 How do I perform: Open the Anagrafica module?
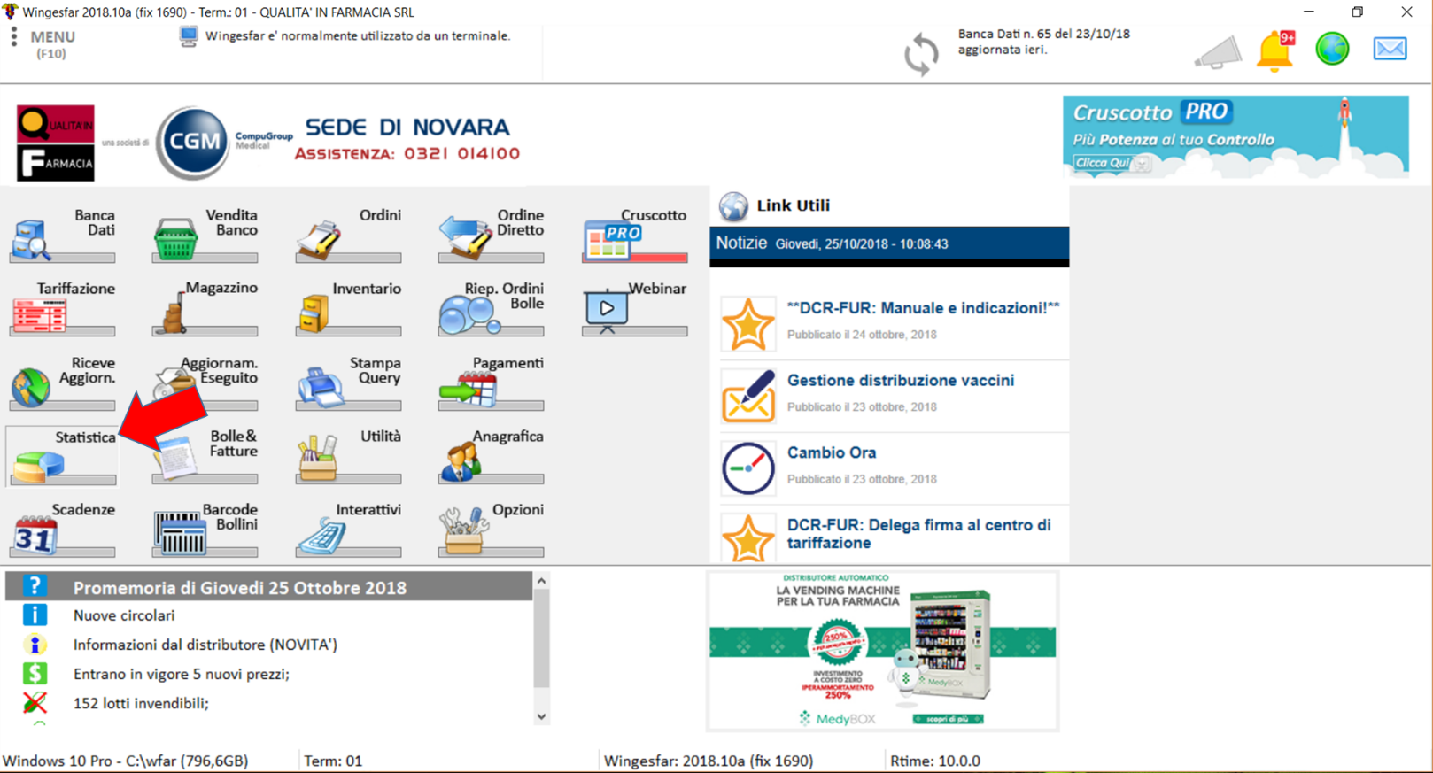pos(491,456)
